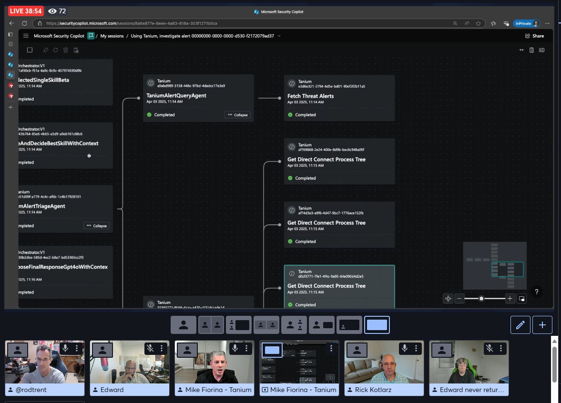Viewport: 561px width, 403px height.
Task: Click the zoom magnifier in the address bar
Action: 455,23
